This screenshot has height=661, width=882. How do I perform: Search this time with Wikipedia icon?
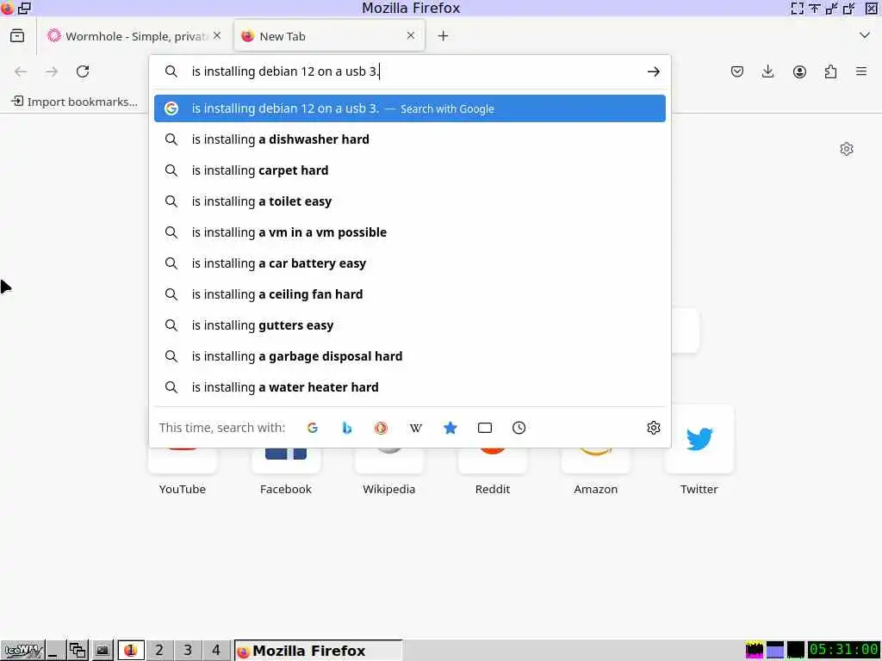(416, 428)
